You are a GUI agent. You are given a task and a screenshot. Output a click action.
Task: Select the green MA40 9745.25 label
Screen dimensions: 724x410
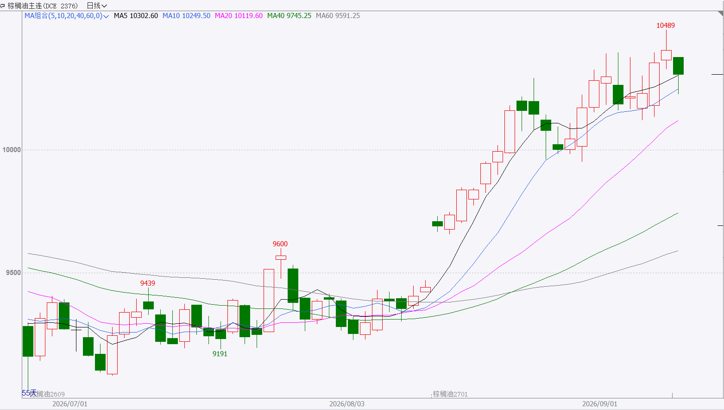[289, 16]
